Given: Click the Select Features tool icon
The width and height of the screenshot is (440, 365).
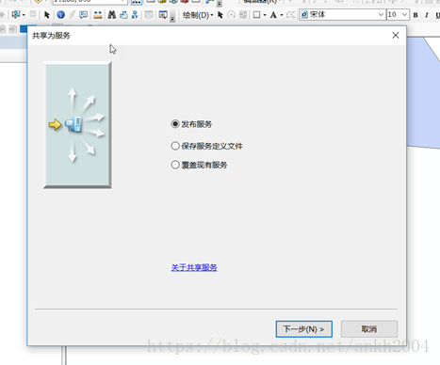Looking at the screenshot, I should (x=15, y=15).
